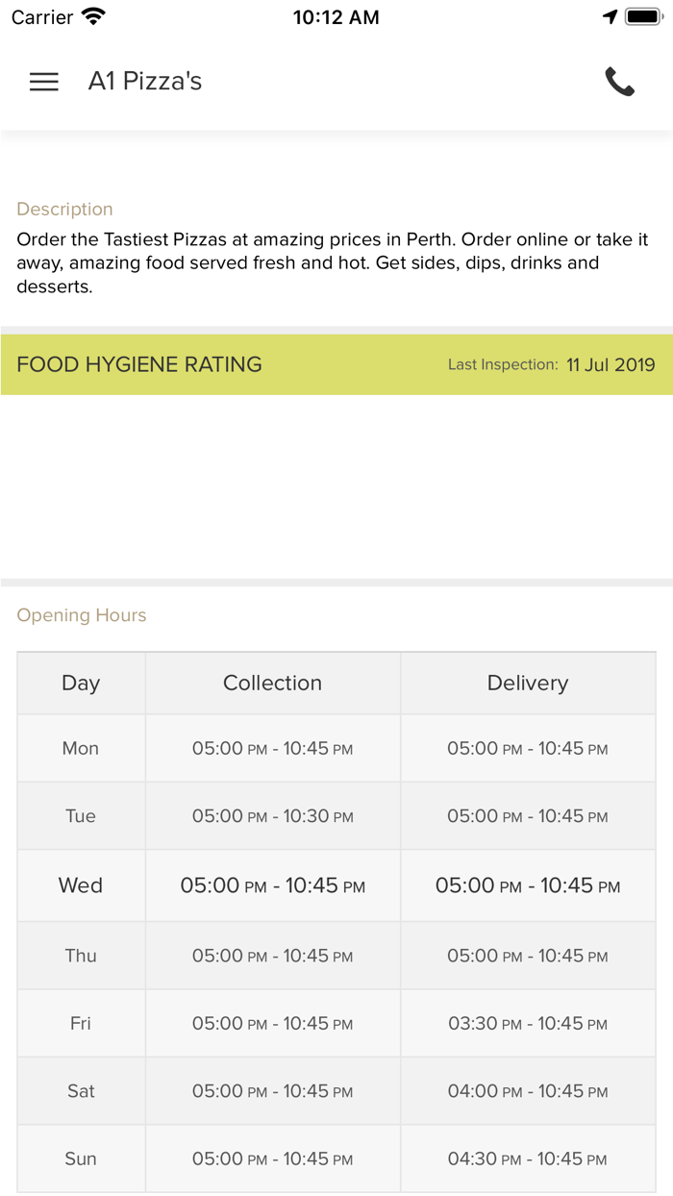673x1196 pixels.
Task: Select the Collection column header
Action: coord(272,683)
